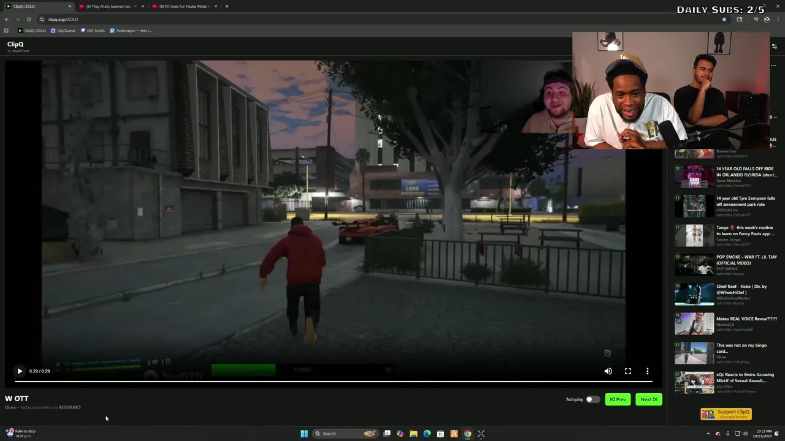Click the video progress bar

pyautogui.click(x=333, y=381)
